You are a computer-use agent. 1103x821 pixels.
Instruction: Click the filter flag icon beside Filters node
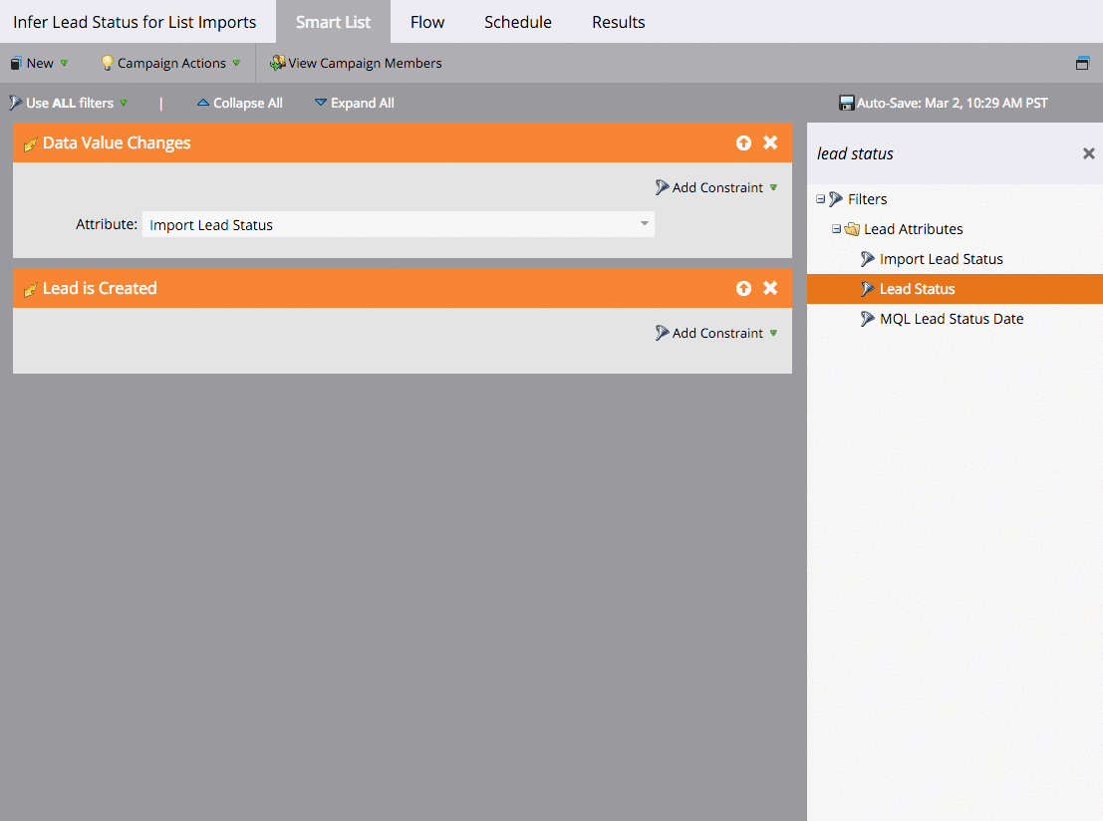[x=836, y=198]
